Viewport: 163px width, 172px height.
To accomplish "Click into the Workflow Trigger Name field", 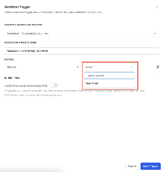I will [x=82, y=51].
